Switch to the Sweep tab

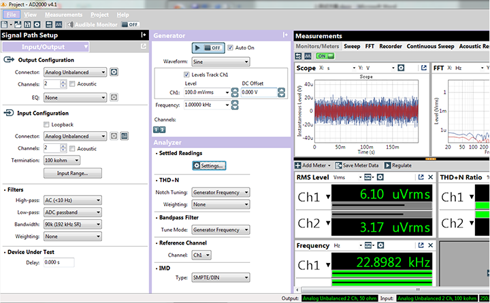pyautogui.click(x=352, y=46)
